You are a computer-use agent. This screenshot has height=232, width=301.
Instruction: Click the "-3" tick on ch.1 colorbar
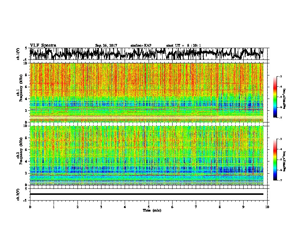pyautogui.click(x=280, y=76)
